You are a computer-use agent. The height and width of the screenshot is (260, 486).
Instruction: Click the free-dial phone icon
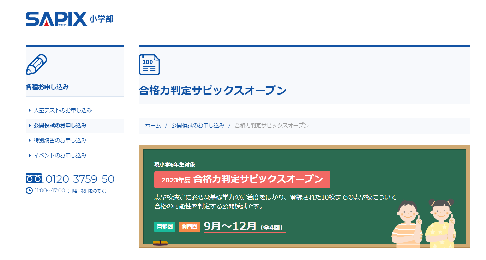[x=34, y=179]
